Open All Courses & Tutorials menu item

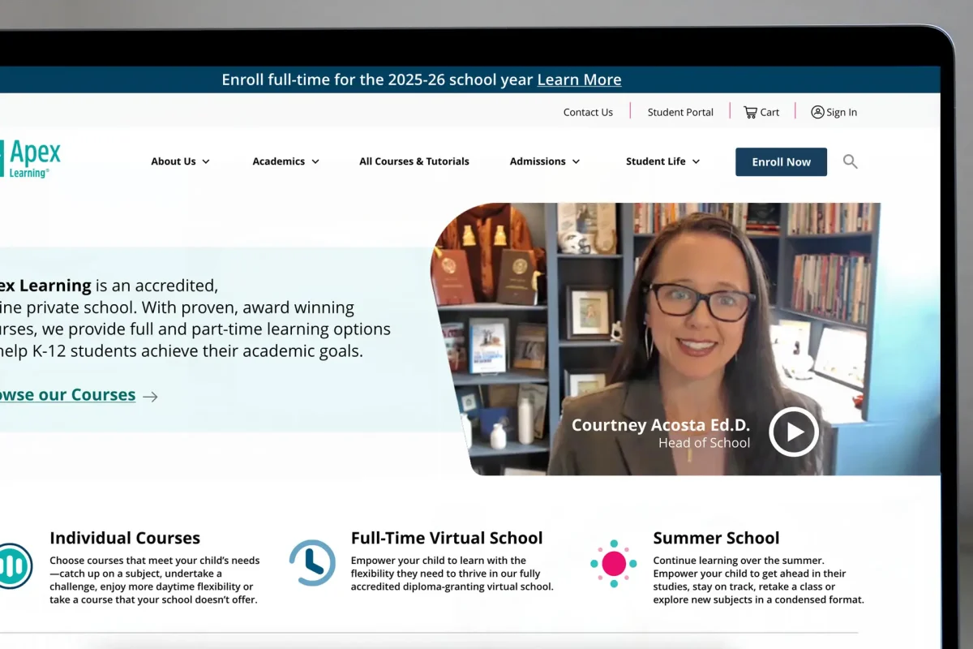(x=414, y=161)
